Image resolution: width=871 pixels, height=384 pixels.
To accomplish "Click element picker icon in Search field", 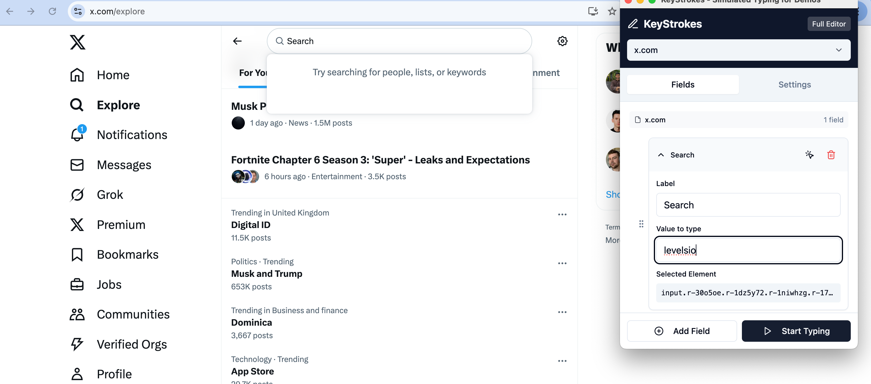I will [x=809, y=154].
